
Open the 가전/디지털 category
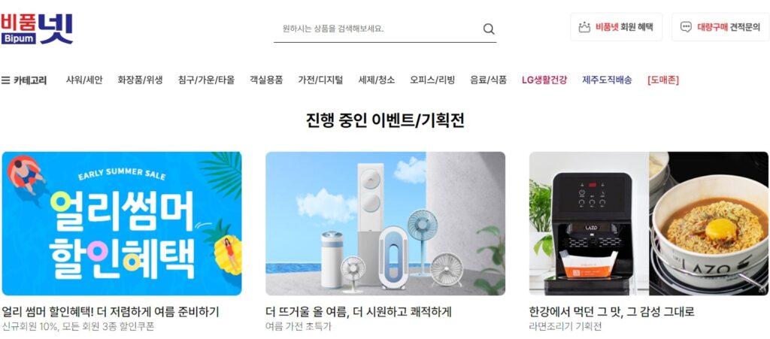click(320, 80)
